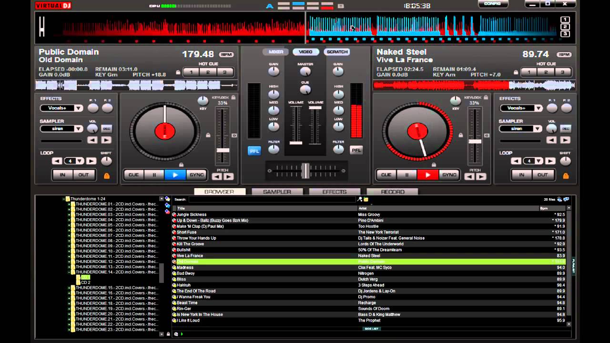Click the headphone CUE knob in the mixer
Image resolution: width=610 pixels, height=343 pixels.
tap(305, 90)
